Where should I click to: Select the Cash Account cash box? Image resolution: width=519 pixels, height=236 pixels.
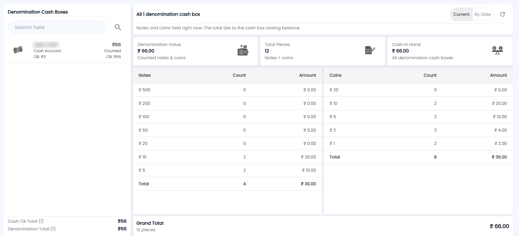coord(67,50)
